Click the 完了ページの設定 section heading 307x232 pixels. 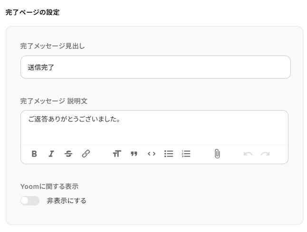(32, 12)
